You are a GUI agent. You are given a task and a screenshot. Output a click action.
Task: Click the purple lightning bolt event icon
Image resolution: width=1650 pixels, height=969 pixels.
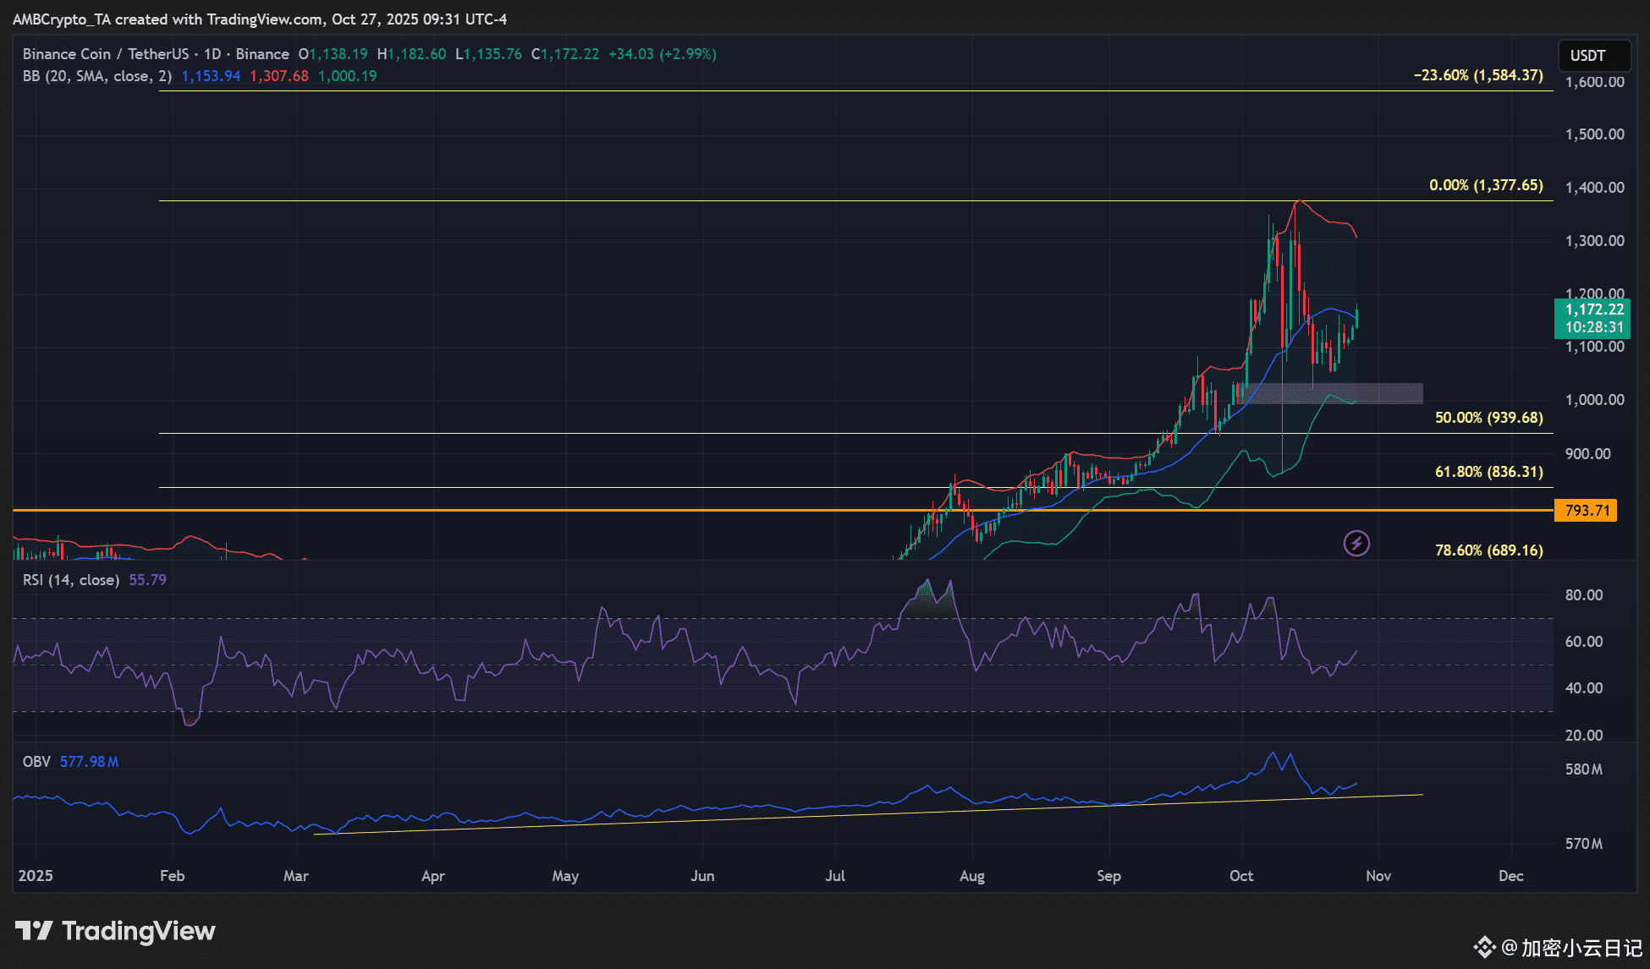point(1356,543)
